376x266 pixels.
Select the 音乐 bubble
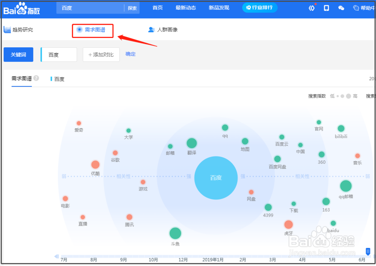click(x=357, y=156)
